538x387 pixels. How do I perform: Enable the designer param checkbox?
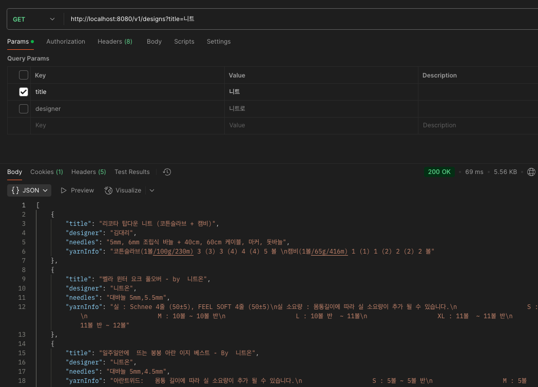click(x=23, y=109)
